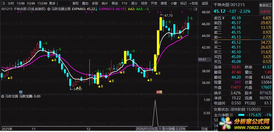Expand the 马跃龙腾 sub-indicator dropdown arrow
Screen dimensions: 274x132
[3, 96]
